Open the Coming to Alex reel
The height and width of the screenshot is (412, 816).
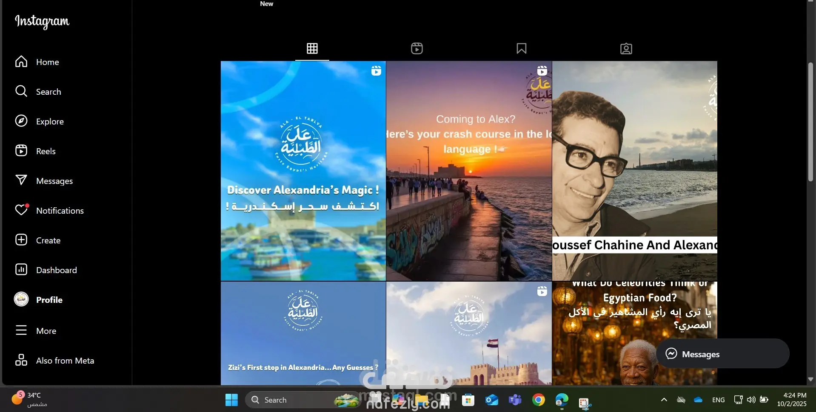pos(469,171)
